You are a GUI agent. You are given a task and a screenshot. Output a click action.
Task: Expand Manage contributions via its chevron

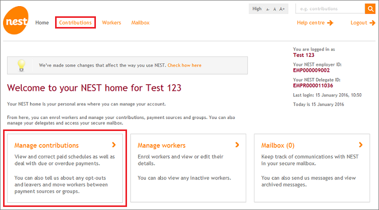point(113,145)
